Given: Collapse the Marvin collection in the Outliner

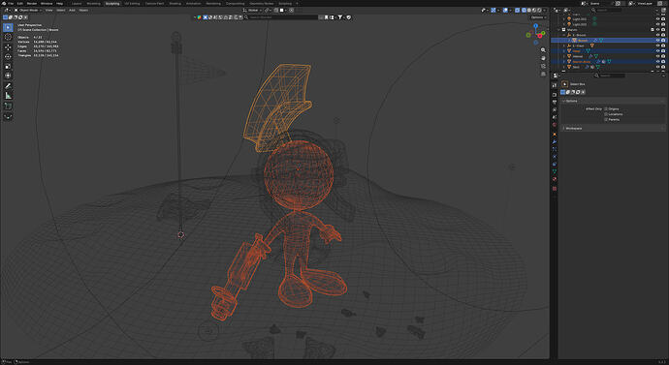Looking at the screenshot, I should coord(558,30).
